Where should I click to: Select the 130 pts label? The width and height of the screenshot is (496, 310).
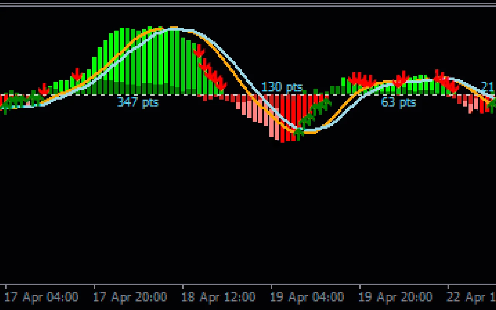click(282, 87)
